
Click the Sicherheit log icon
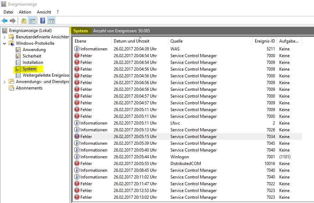pos(18,56)
